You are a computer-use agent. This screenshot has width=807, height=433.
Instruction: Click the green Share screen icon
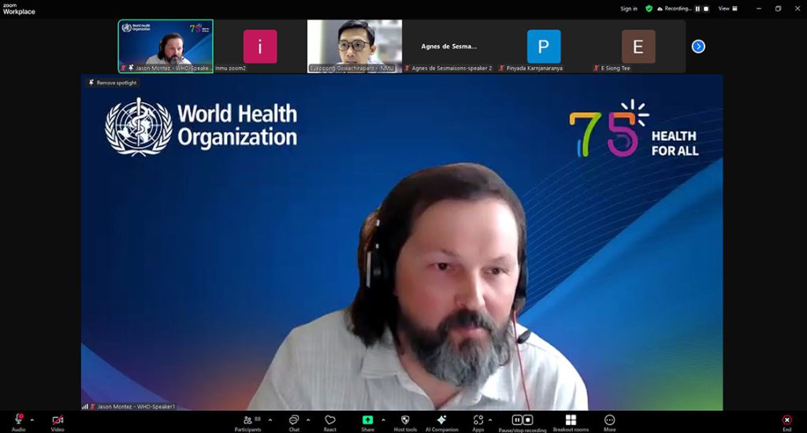coord(367,420)
